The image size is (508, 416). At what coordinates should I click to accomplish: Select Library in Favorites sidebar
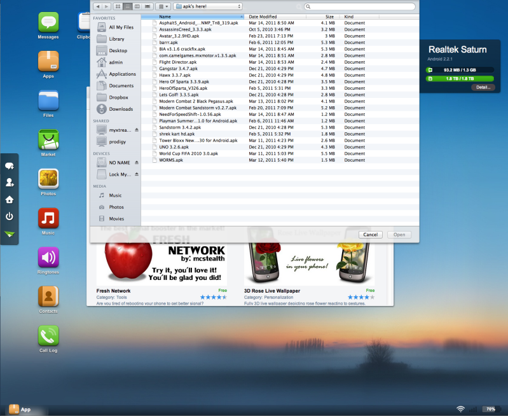point(116,39)
